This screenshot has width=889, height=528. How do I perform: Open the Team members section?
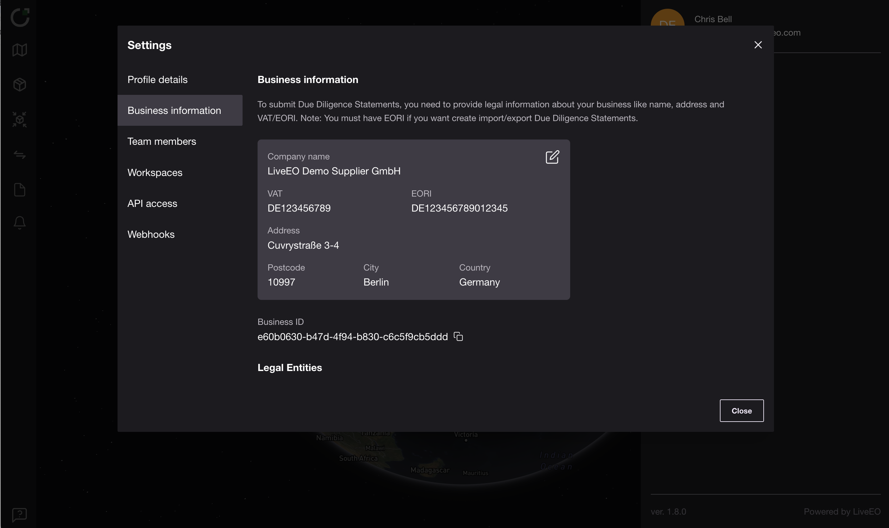coord(162,142)
